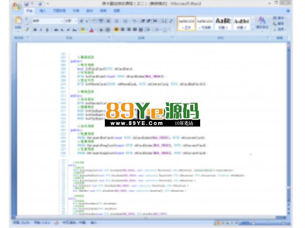Open the Asian layout tool in Paragraph group
Screen dimensions: 305x228
pos(155,21)
